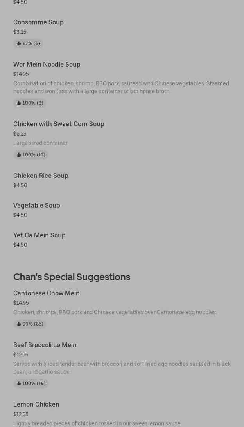The image size is (244, 427).
Task: Open Beef Broccoli Lo Mein dish
Action: pyautogui.click(x=45, y=345)
